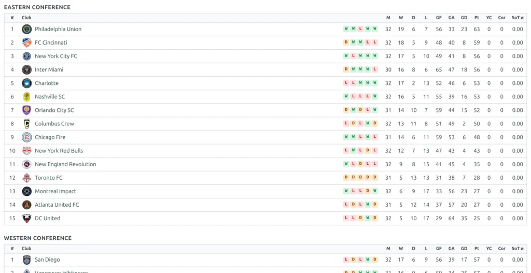The image size is (531, 273).
Task: Click the Eastern Conference Pt column header
Action: coord(477,18)
